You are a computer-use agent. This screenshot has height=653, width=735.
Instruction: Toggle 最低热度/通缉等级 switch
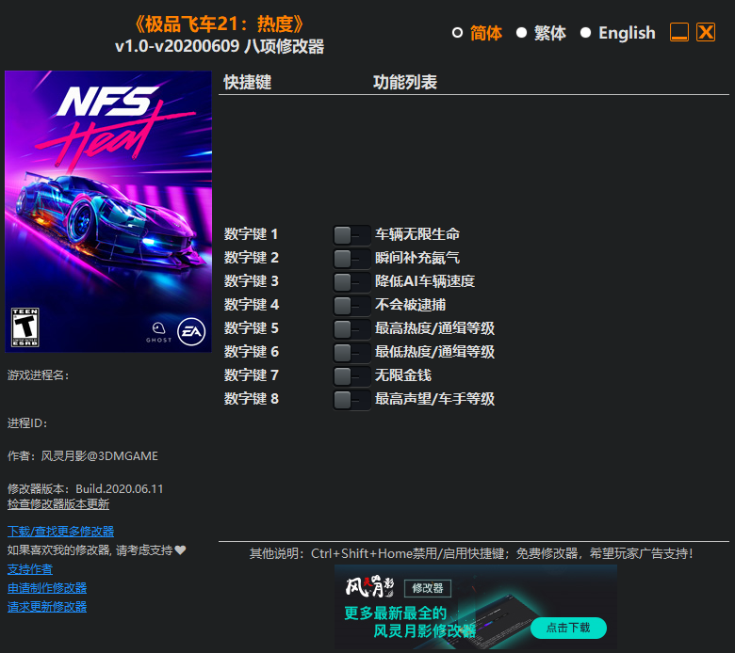point(351,353)
